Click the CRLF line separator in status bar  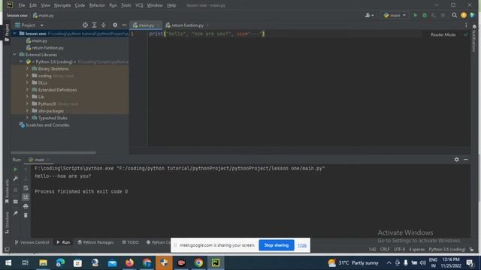(x=385, y=250)
